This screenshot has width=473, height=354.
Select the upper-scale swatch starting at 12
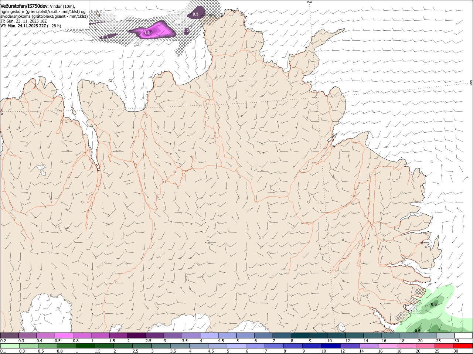354,336
